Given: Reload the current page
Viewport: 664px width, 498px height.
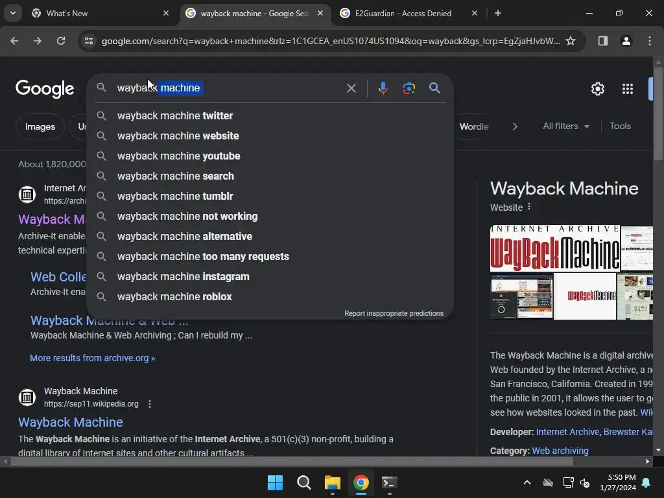Looking at the screenshot, I should (61, 41).
